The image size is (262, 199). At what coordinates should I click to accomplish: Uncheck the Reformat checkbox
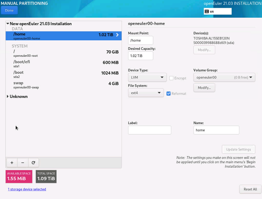click(169, 93)
